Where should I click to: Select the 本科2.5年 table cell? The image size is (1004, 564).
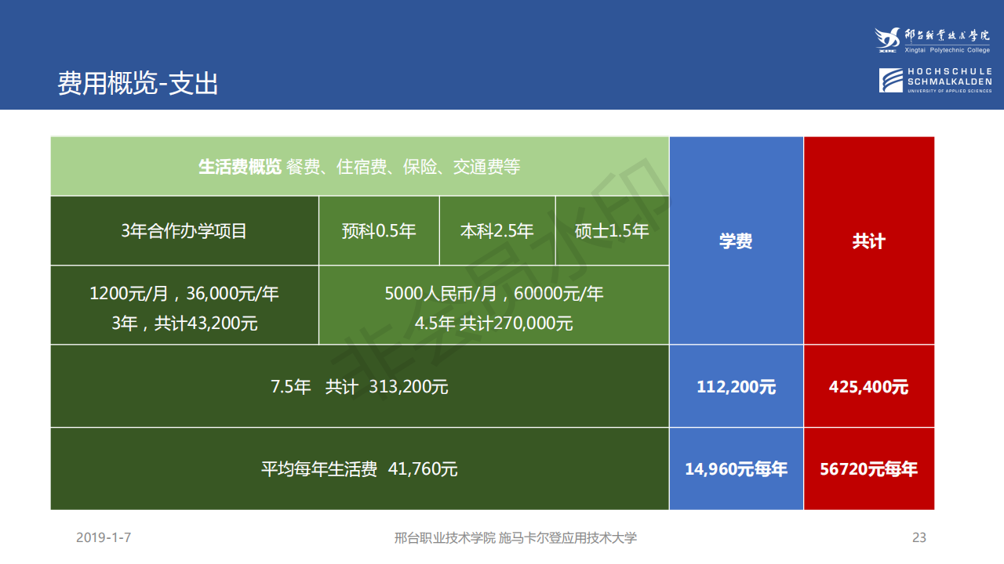[497, 231]
